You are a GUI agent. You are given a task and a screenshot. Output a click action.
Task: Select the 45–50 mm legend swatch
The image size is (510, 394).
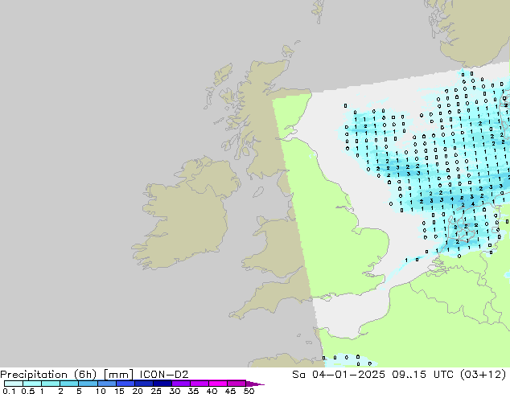click(236, 384)
